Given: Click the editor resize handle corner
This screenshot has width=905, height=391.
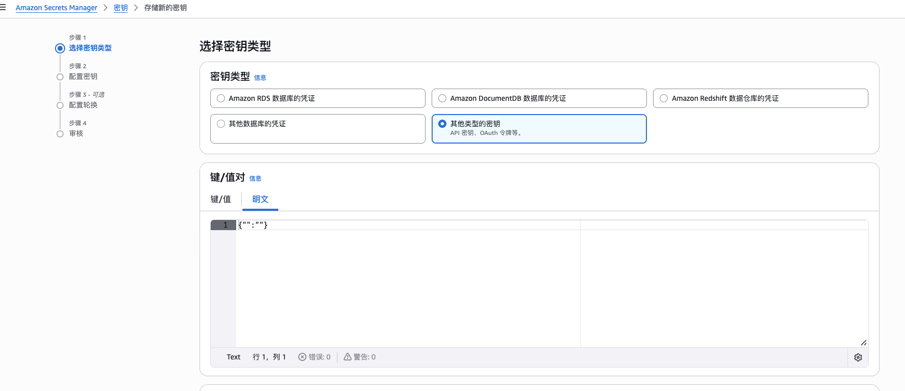Looking at the screenshot, I should (863, 343).
